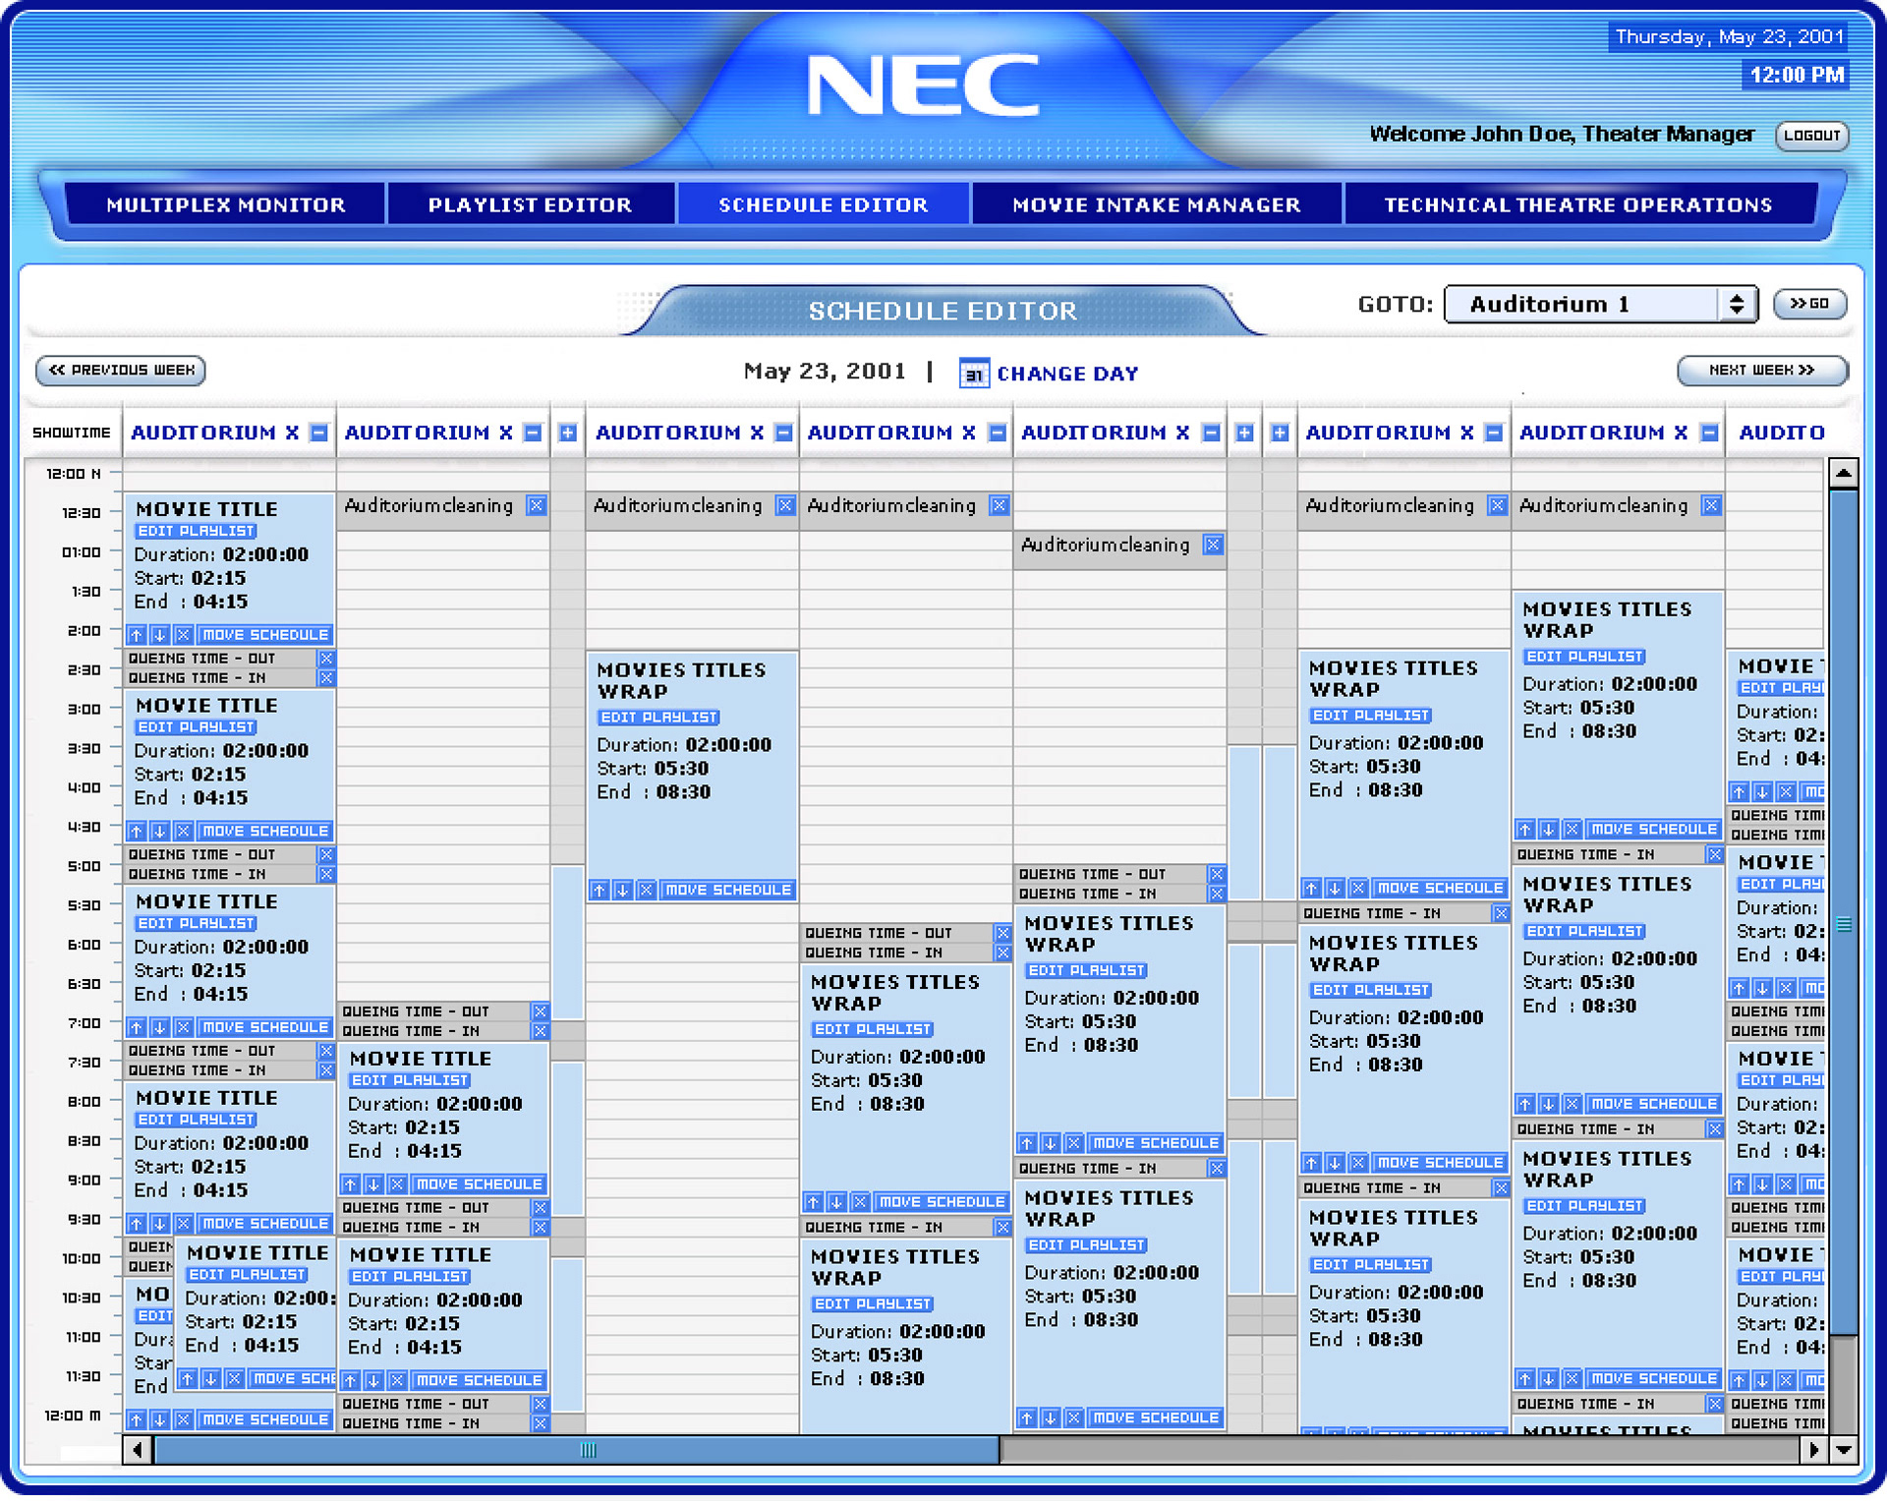
Task: Collapse the fifth AUDITORIUM X column
Action: coord(1212,433)
